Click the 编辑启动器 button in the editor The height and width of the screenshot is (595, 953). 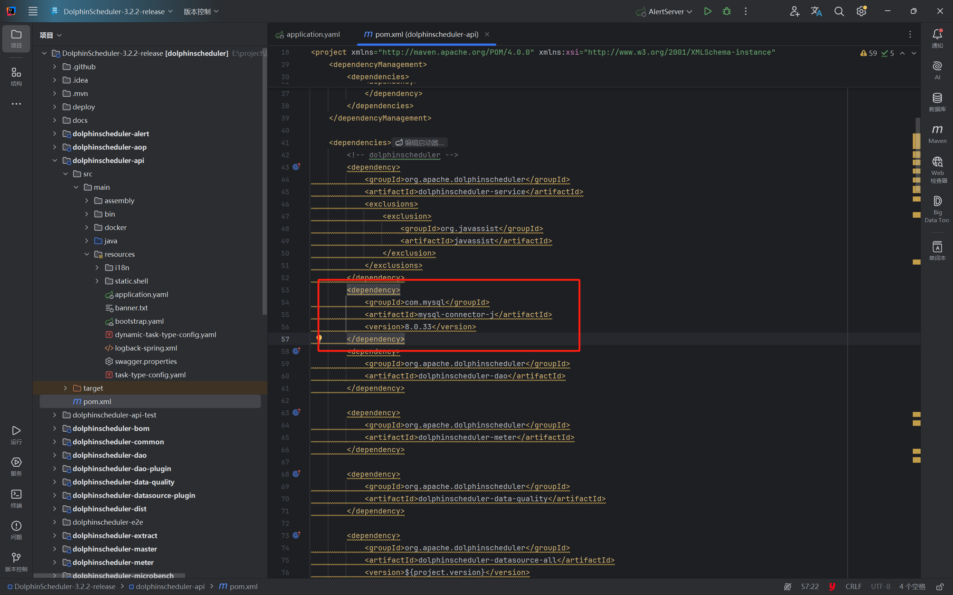coord(419,142)
